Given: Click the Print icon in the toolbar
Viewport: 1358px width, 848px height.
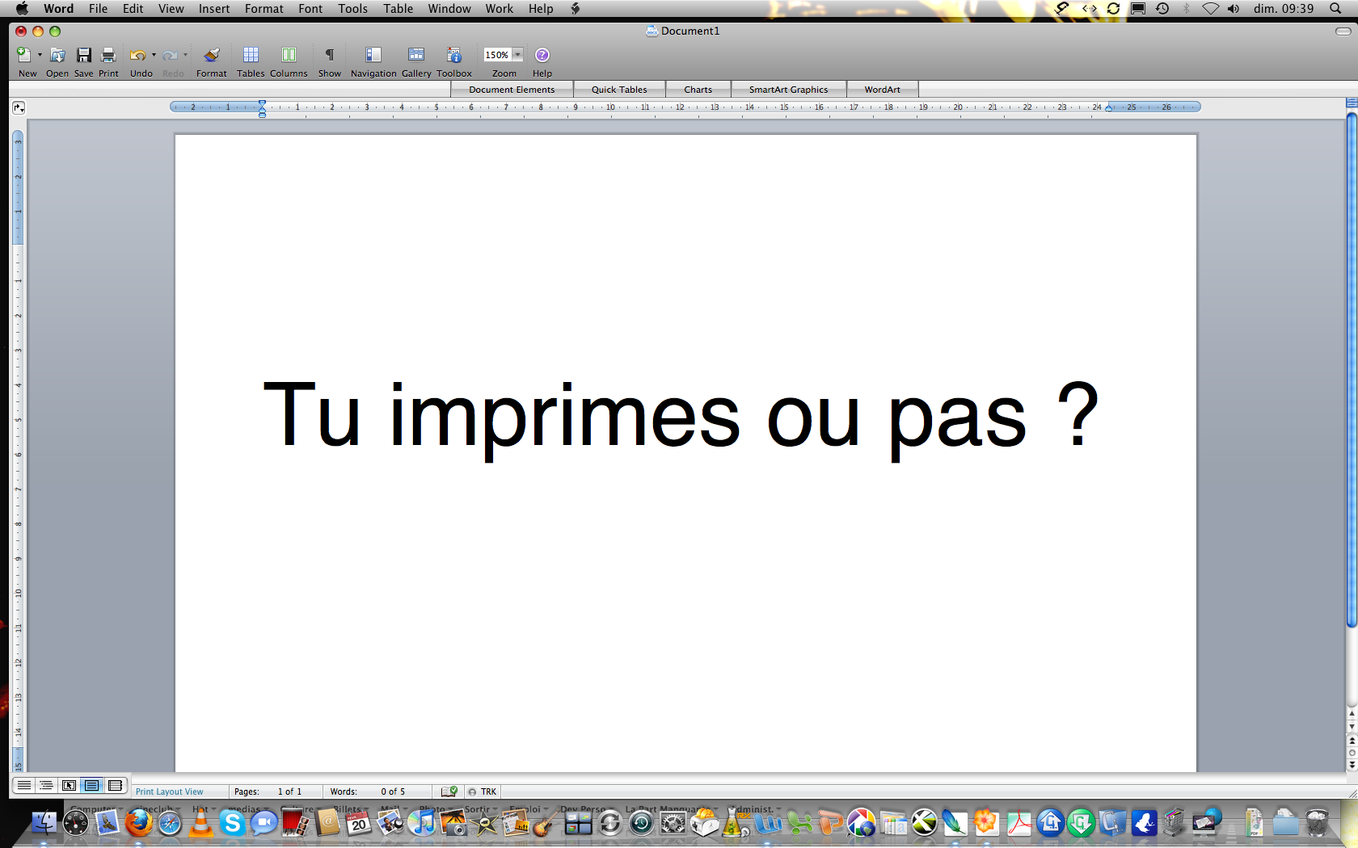Looking at the screenshot, I should click(x=108, y=55).
